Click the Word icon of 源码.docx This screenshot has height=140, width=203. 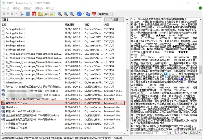click(3, 107)
